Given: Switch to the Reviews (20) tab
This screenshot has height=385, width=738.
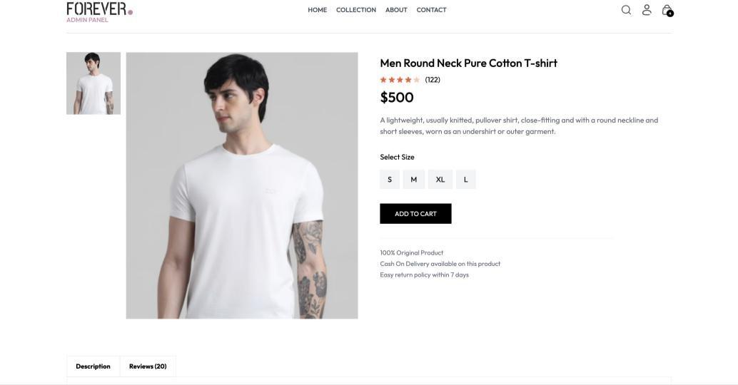Looking at the screenshot, I should (x=148, y=366).
